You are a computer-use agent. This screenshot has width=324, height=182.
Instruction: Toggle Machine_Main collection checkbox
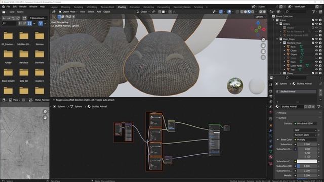(x=313, y=43)
